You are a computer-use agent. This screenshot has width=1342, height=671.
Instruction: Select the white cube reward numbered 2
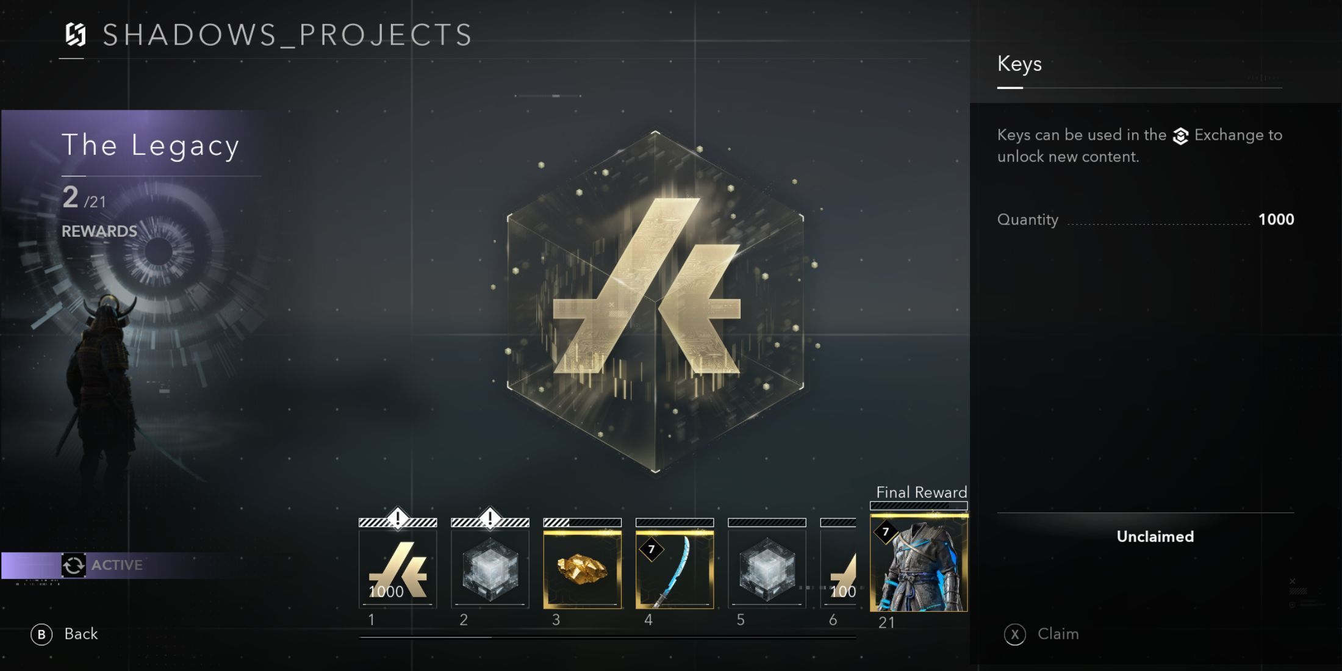tap(490, 569)
